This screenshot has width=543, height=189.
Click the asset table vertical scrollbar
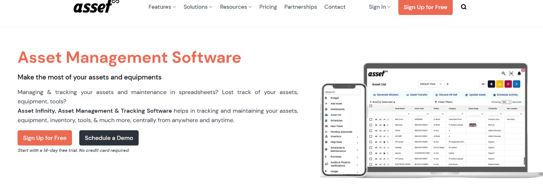[524, 161]
